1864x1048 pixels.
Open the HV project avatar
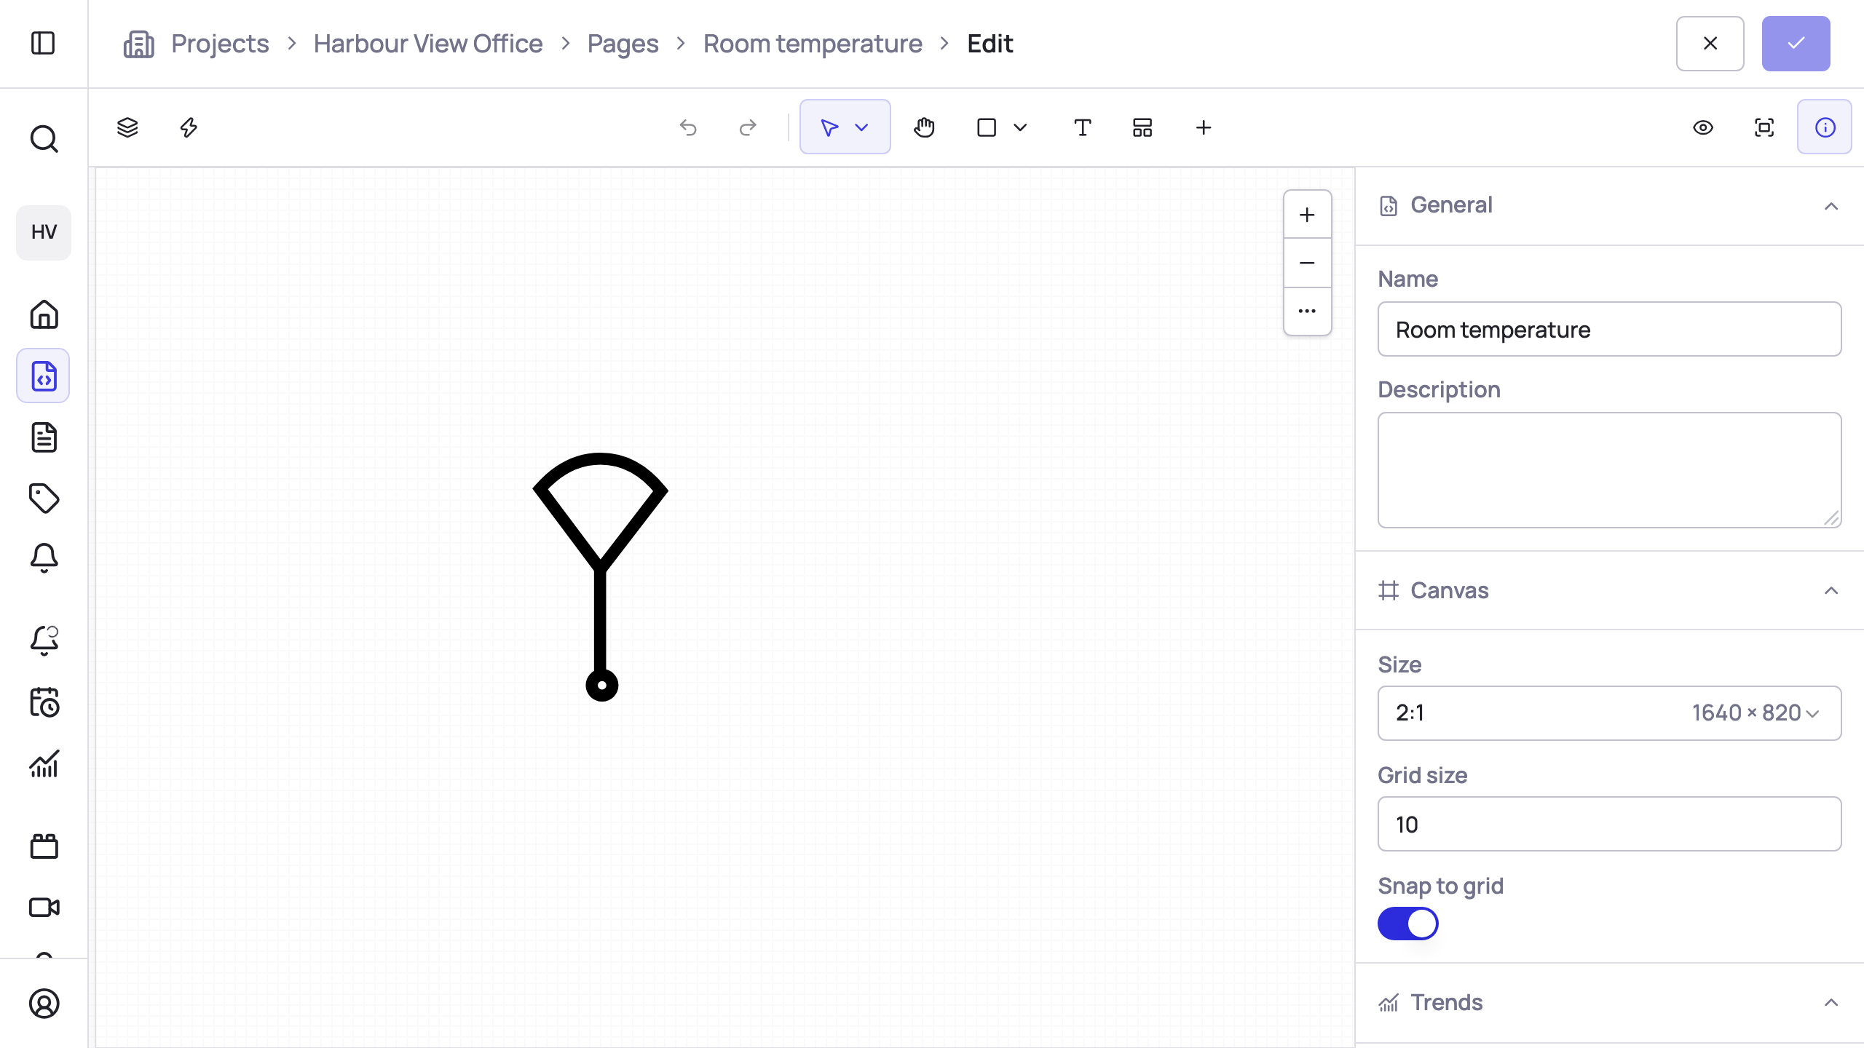tap(44, 232)
